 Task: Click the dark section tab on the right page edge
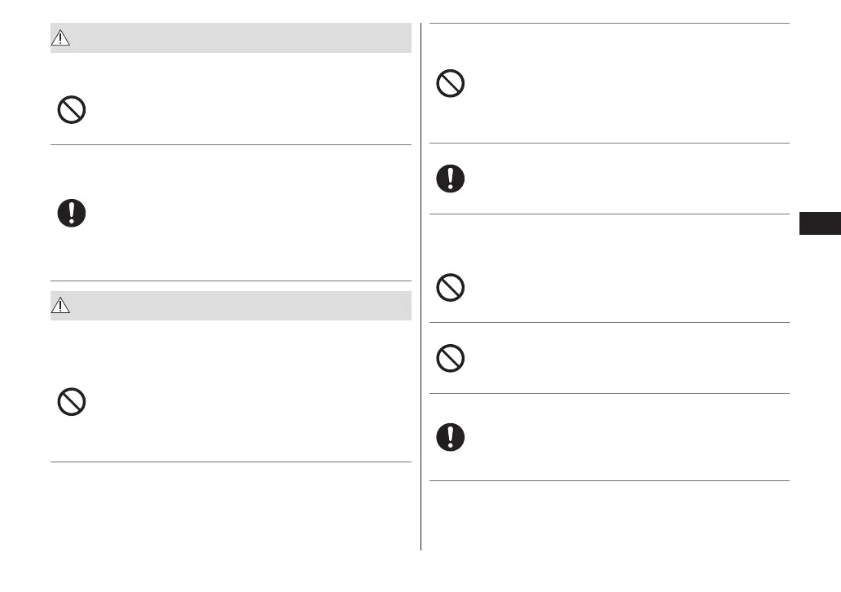819,224
